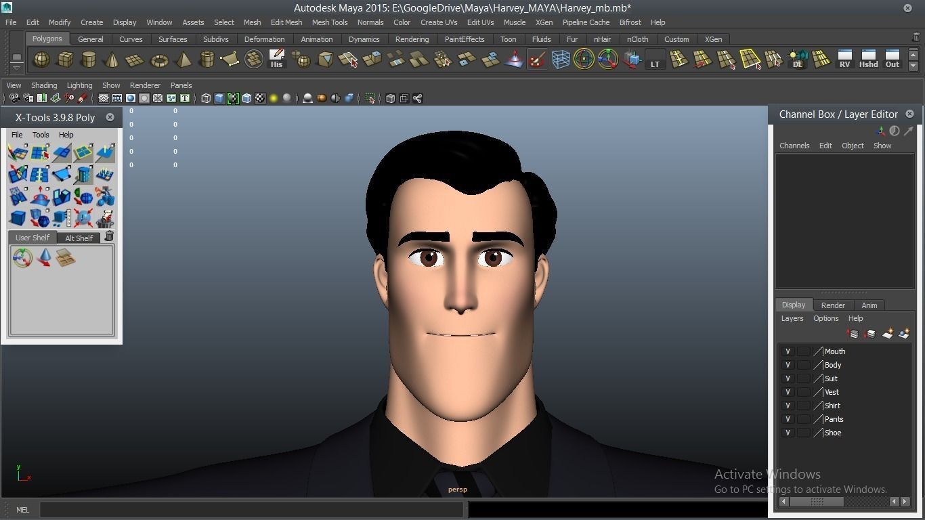Select the lattice wireframe cage shelf icon
The image size is (925, 520).
point(561,60)
